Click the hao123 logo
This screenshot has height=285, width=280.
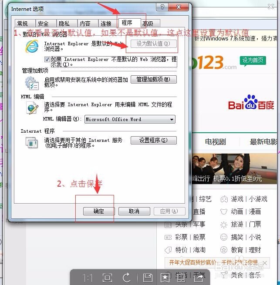(214, 63)
